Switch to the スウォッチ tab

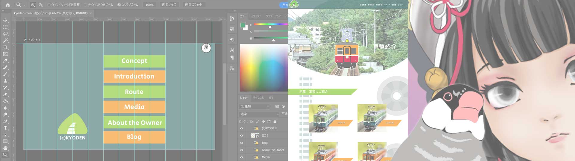point(256,16)
